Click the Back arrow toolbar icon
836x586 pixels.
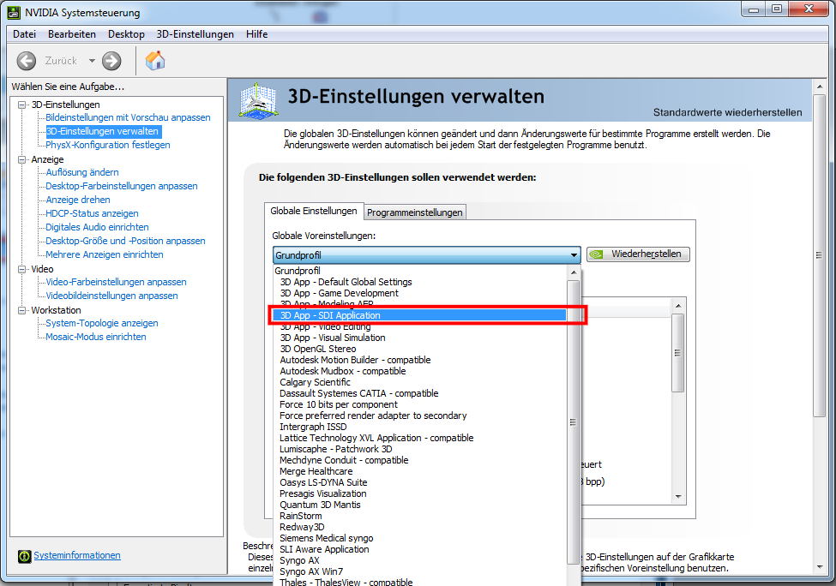tap(26, 61)
